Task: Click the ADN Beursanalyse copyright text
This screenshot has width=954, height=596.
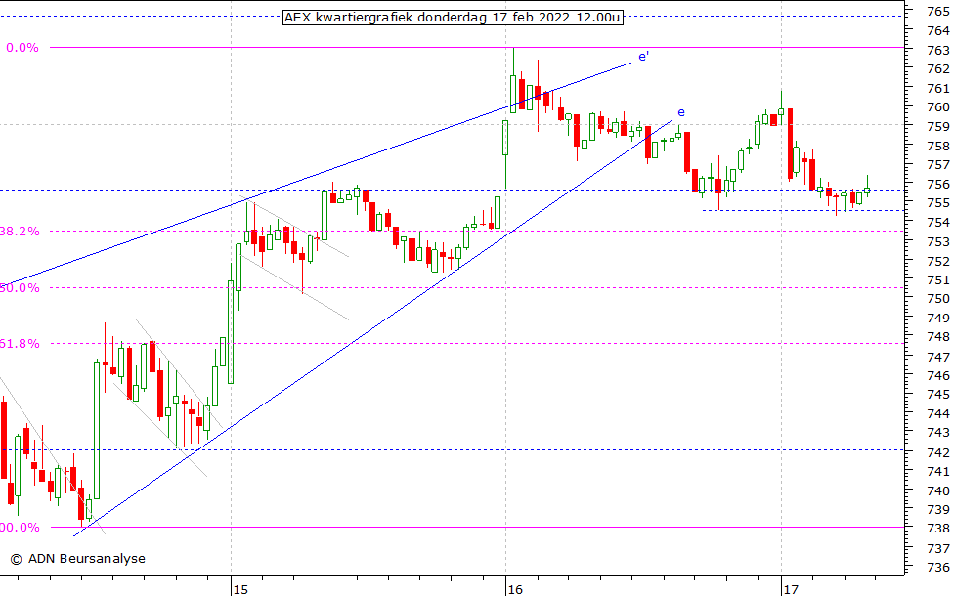Action: coord(77,559)
